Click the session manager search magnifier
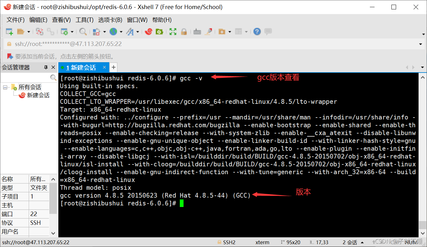The height and width of the screenshot is (247, 427). coord(53,77)
